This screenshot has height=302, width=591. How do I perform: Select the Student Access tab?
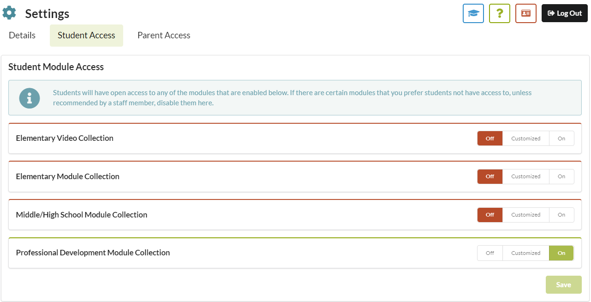tap(86, 36)
